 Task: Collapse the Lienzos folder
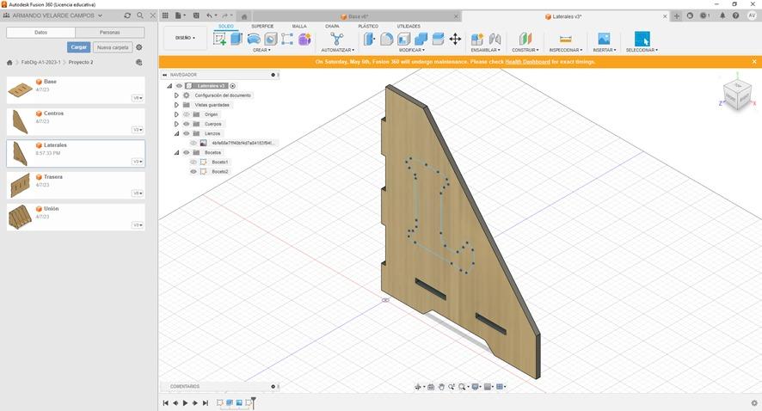click(x=176, y=133)
